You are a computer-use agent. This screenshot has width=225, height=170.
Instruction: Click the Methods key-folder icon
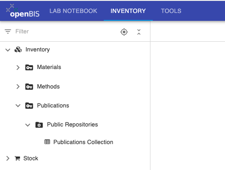coord(29,87)
